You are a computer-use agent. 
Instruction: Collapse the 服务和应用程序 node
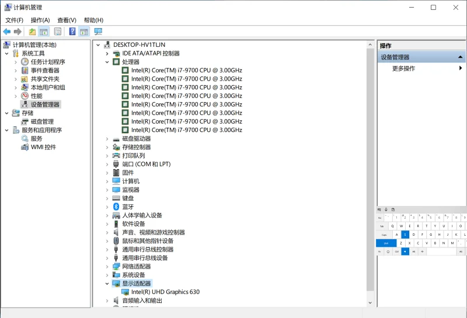click(7, 130)
